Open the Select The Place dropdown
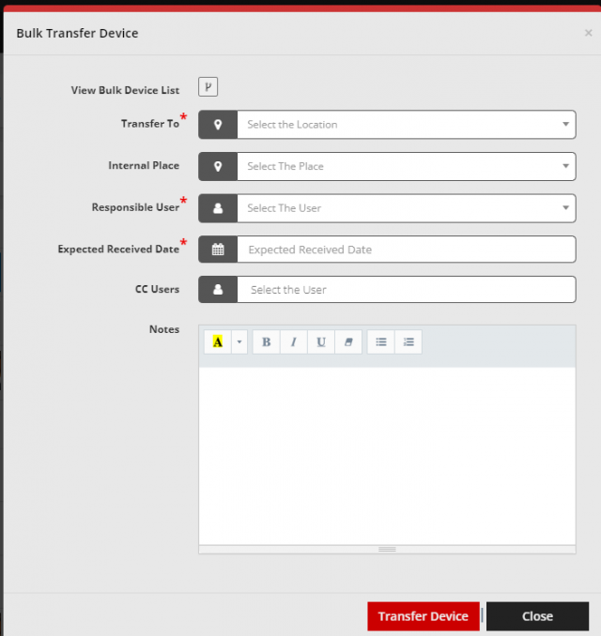 tap(407, 166)
